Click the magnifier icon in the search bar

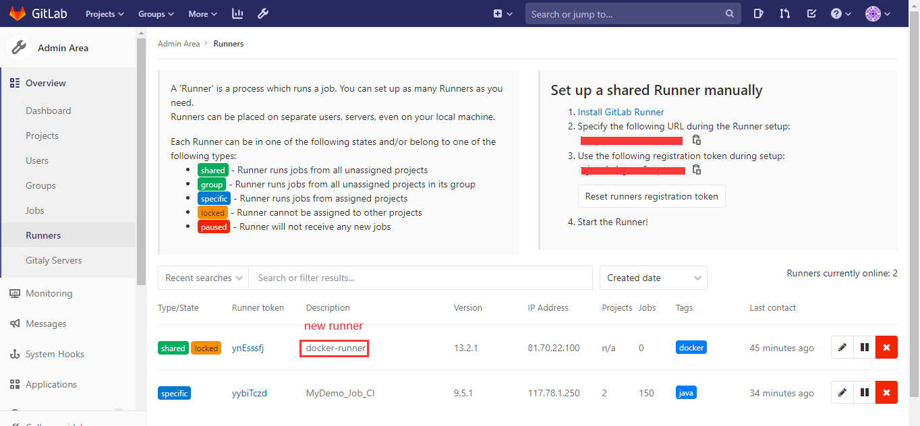729,13
